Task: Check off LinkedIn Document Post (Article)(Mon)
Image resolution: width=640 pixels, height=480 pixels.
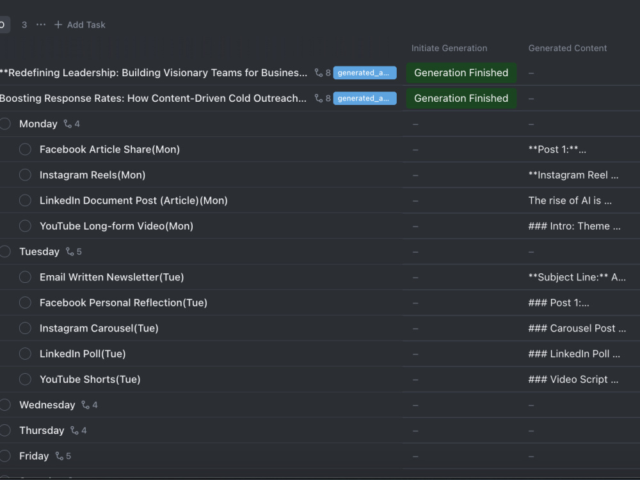Action: pyautogui.click(x=26, y=200)
